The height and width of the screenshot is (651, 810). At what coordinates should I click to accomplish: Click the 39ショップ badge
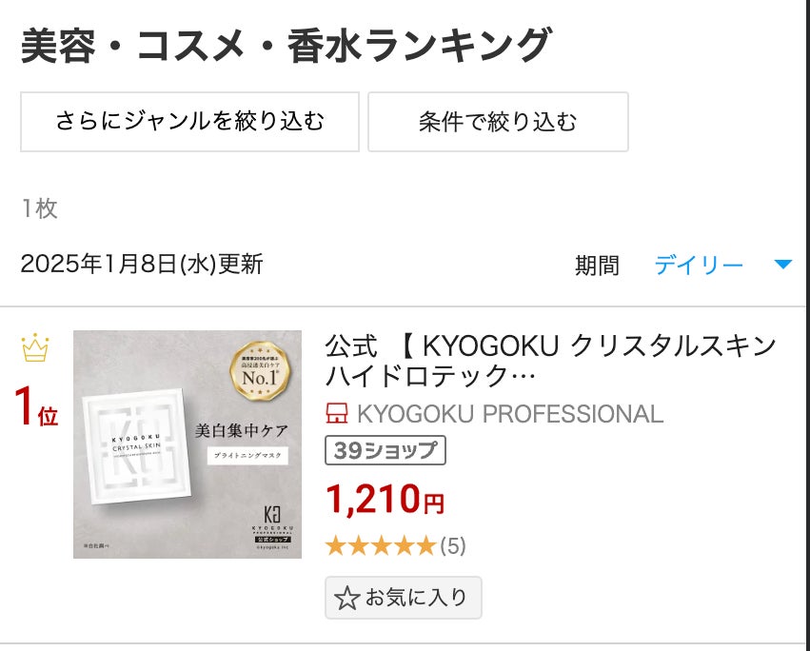pyautogui.click(x=385, y=450)
